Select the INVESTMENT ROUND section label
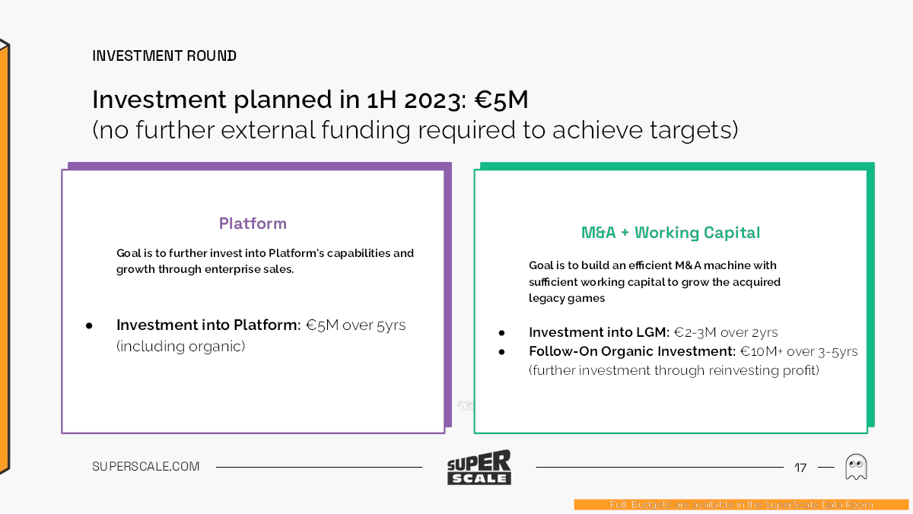Image resolution: width=913 pixels, height=514 pixels. (164, 56)
